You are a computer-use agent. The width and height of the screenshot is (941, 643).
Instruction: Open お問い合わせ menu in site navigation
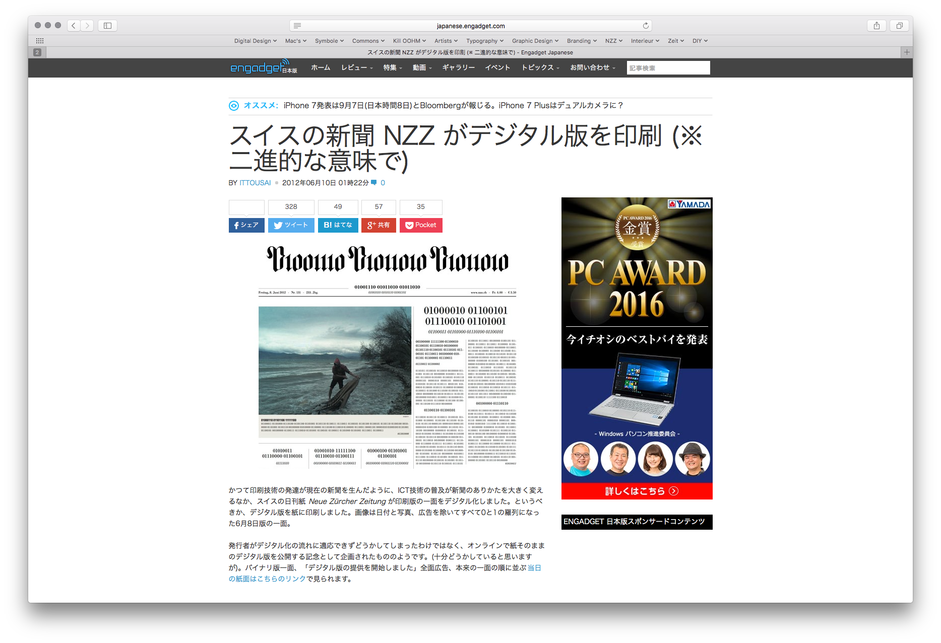(593, 67)
